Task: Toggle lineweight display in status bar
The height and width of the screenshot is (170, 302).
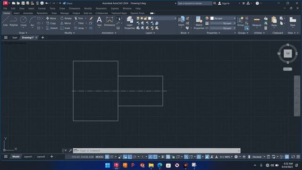Action: point(163,157)
